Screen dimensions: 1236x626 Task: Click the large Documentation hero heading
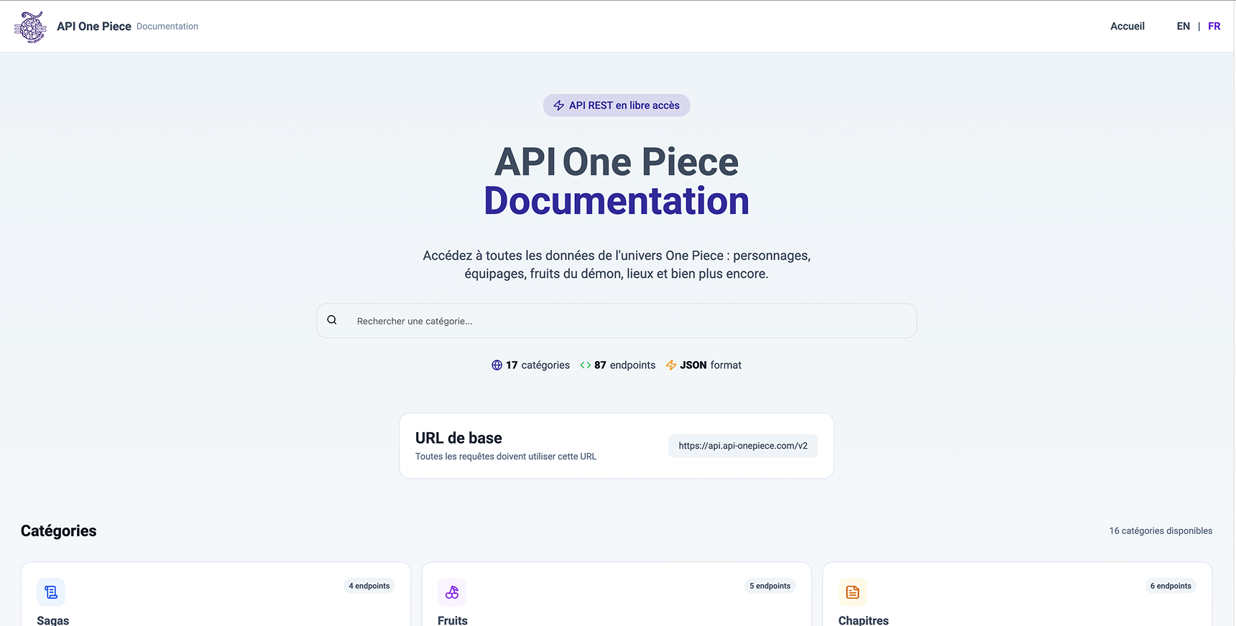click(617, 201)
